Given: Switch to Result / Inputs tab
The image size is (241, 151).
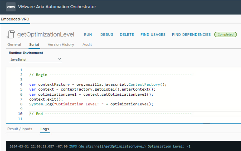Looking at the screenshot, I should click(x=20, y=129).
